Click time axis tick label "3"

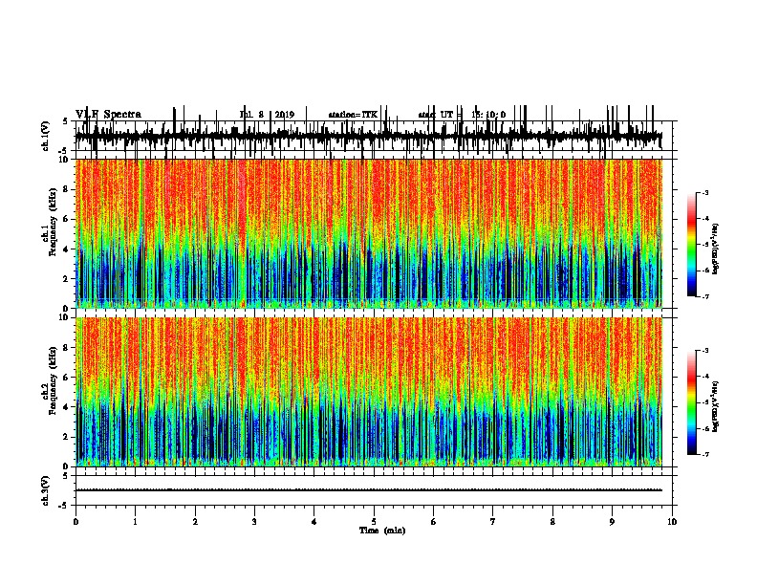pyautogui.click(x=254, y=522)
